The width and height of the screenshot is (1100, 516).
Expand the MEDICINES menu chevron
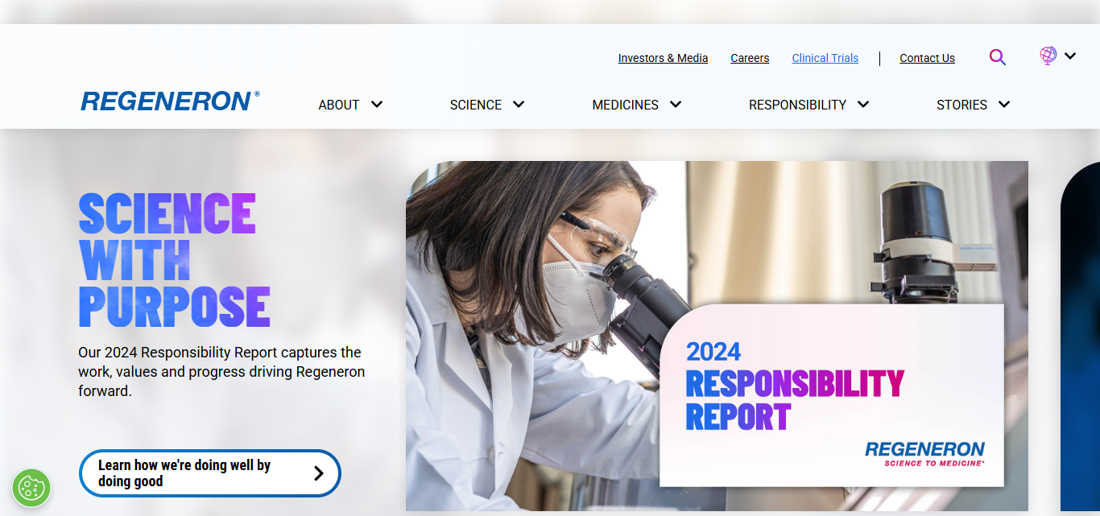676,105
